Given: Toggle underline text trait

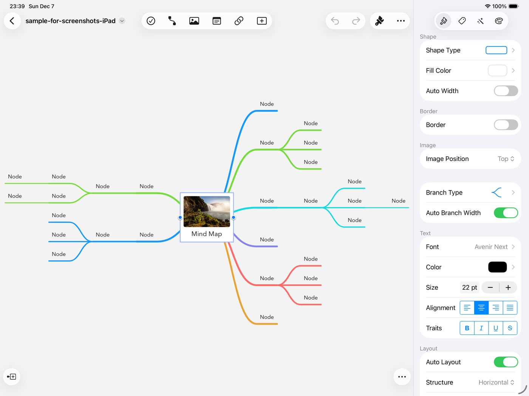Looking at the screenshot, I should 496,328.
